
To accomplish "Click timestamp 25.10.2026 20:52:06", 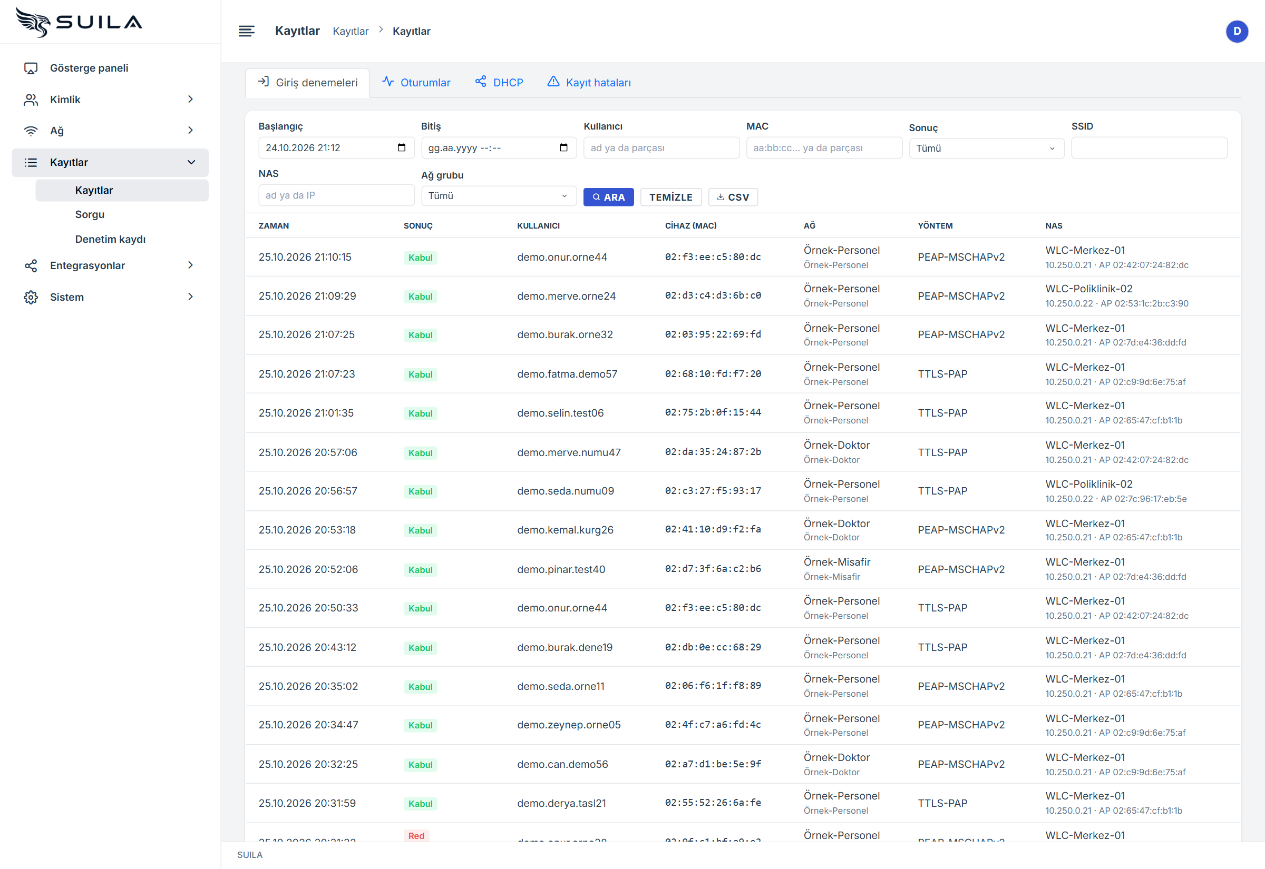I will click(x=308, y=569).
